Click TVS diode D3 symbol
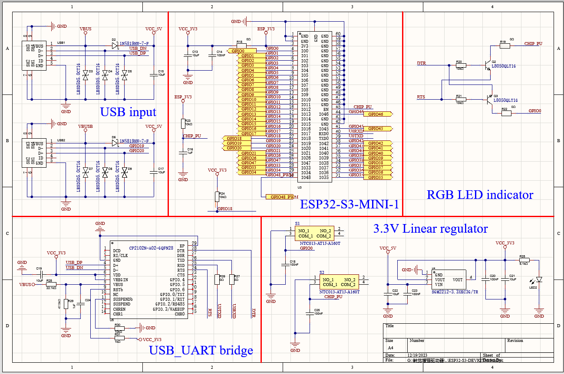 [86, 75]
